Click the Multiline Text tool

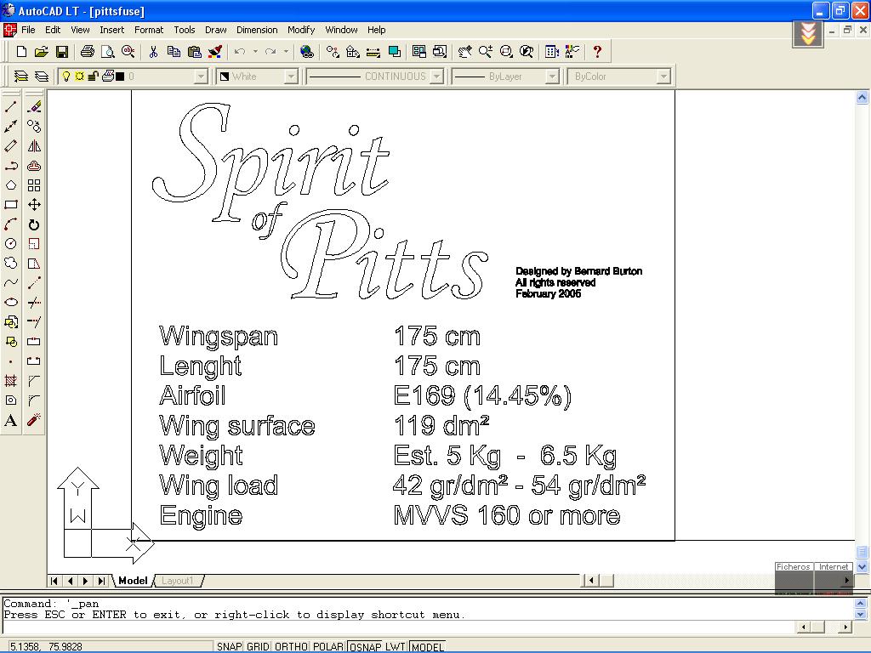[11, 420]
